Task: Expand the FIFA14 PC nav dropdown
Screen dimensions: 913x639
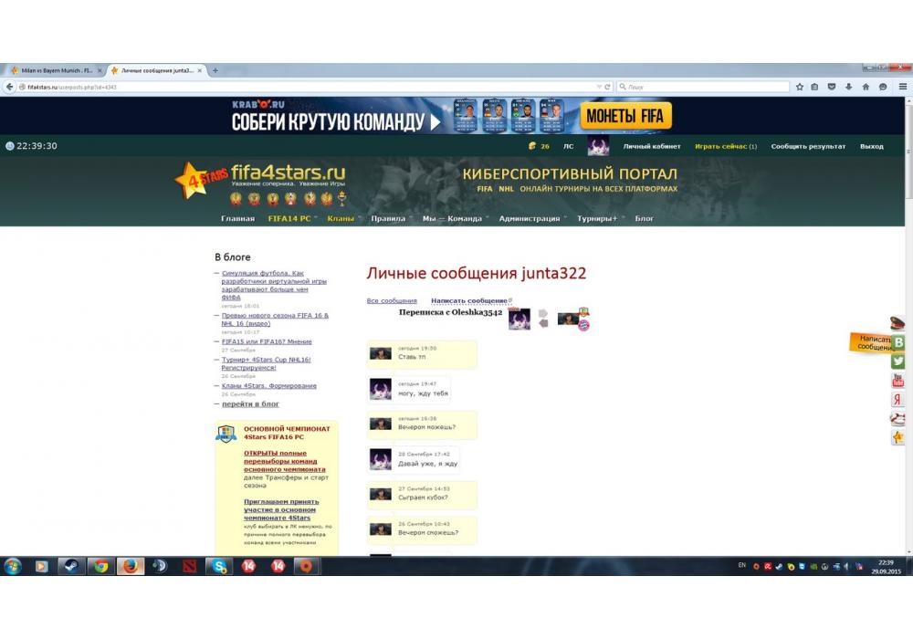Action: pos(290,219)
